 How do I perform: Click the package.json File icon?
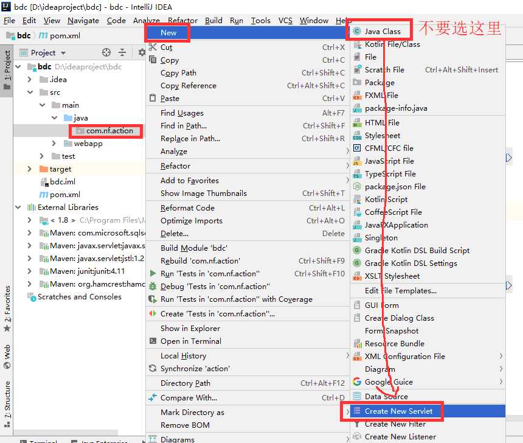(357, 186)
